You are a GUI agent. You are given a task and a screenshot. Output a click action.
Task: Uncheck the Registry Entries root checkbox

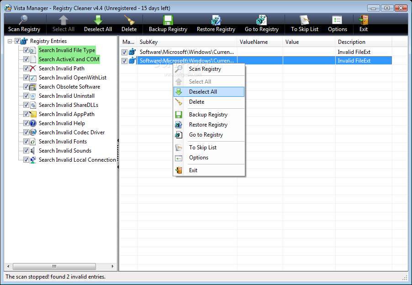tap(17, 41)
